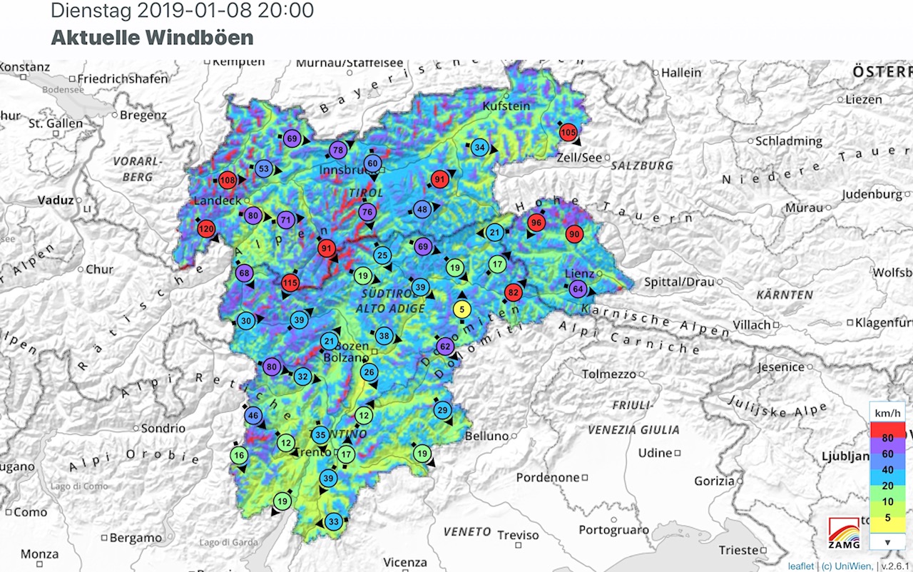Click the 35 km/h marker near Trento
This screenshot has width=913, height=572.
321,434
